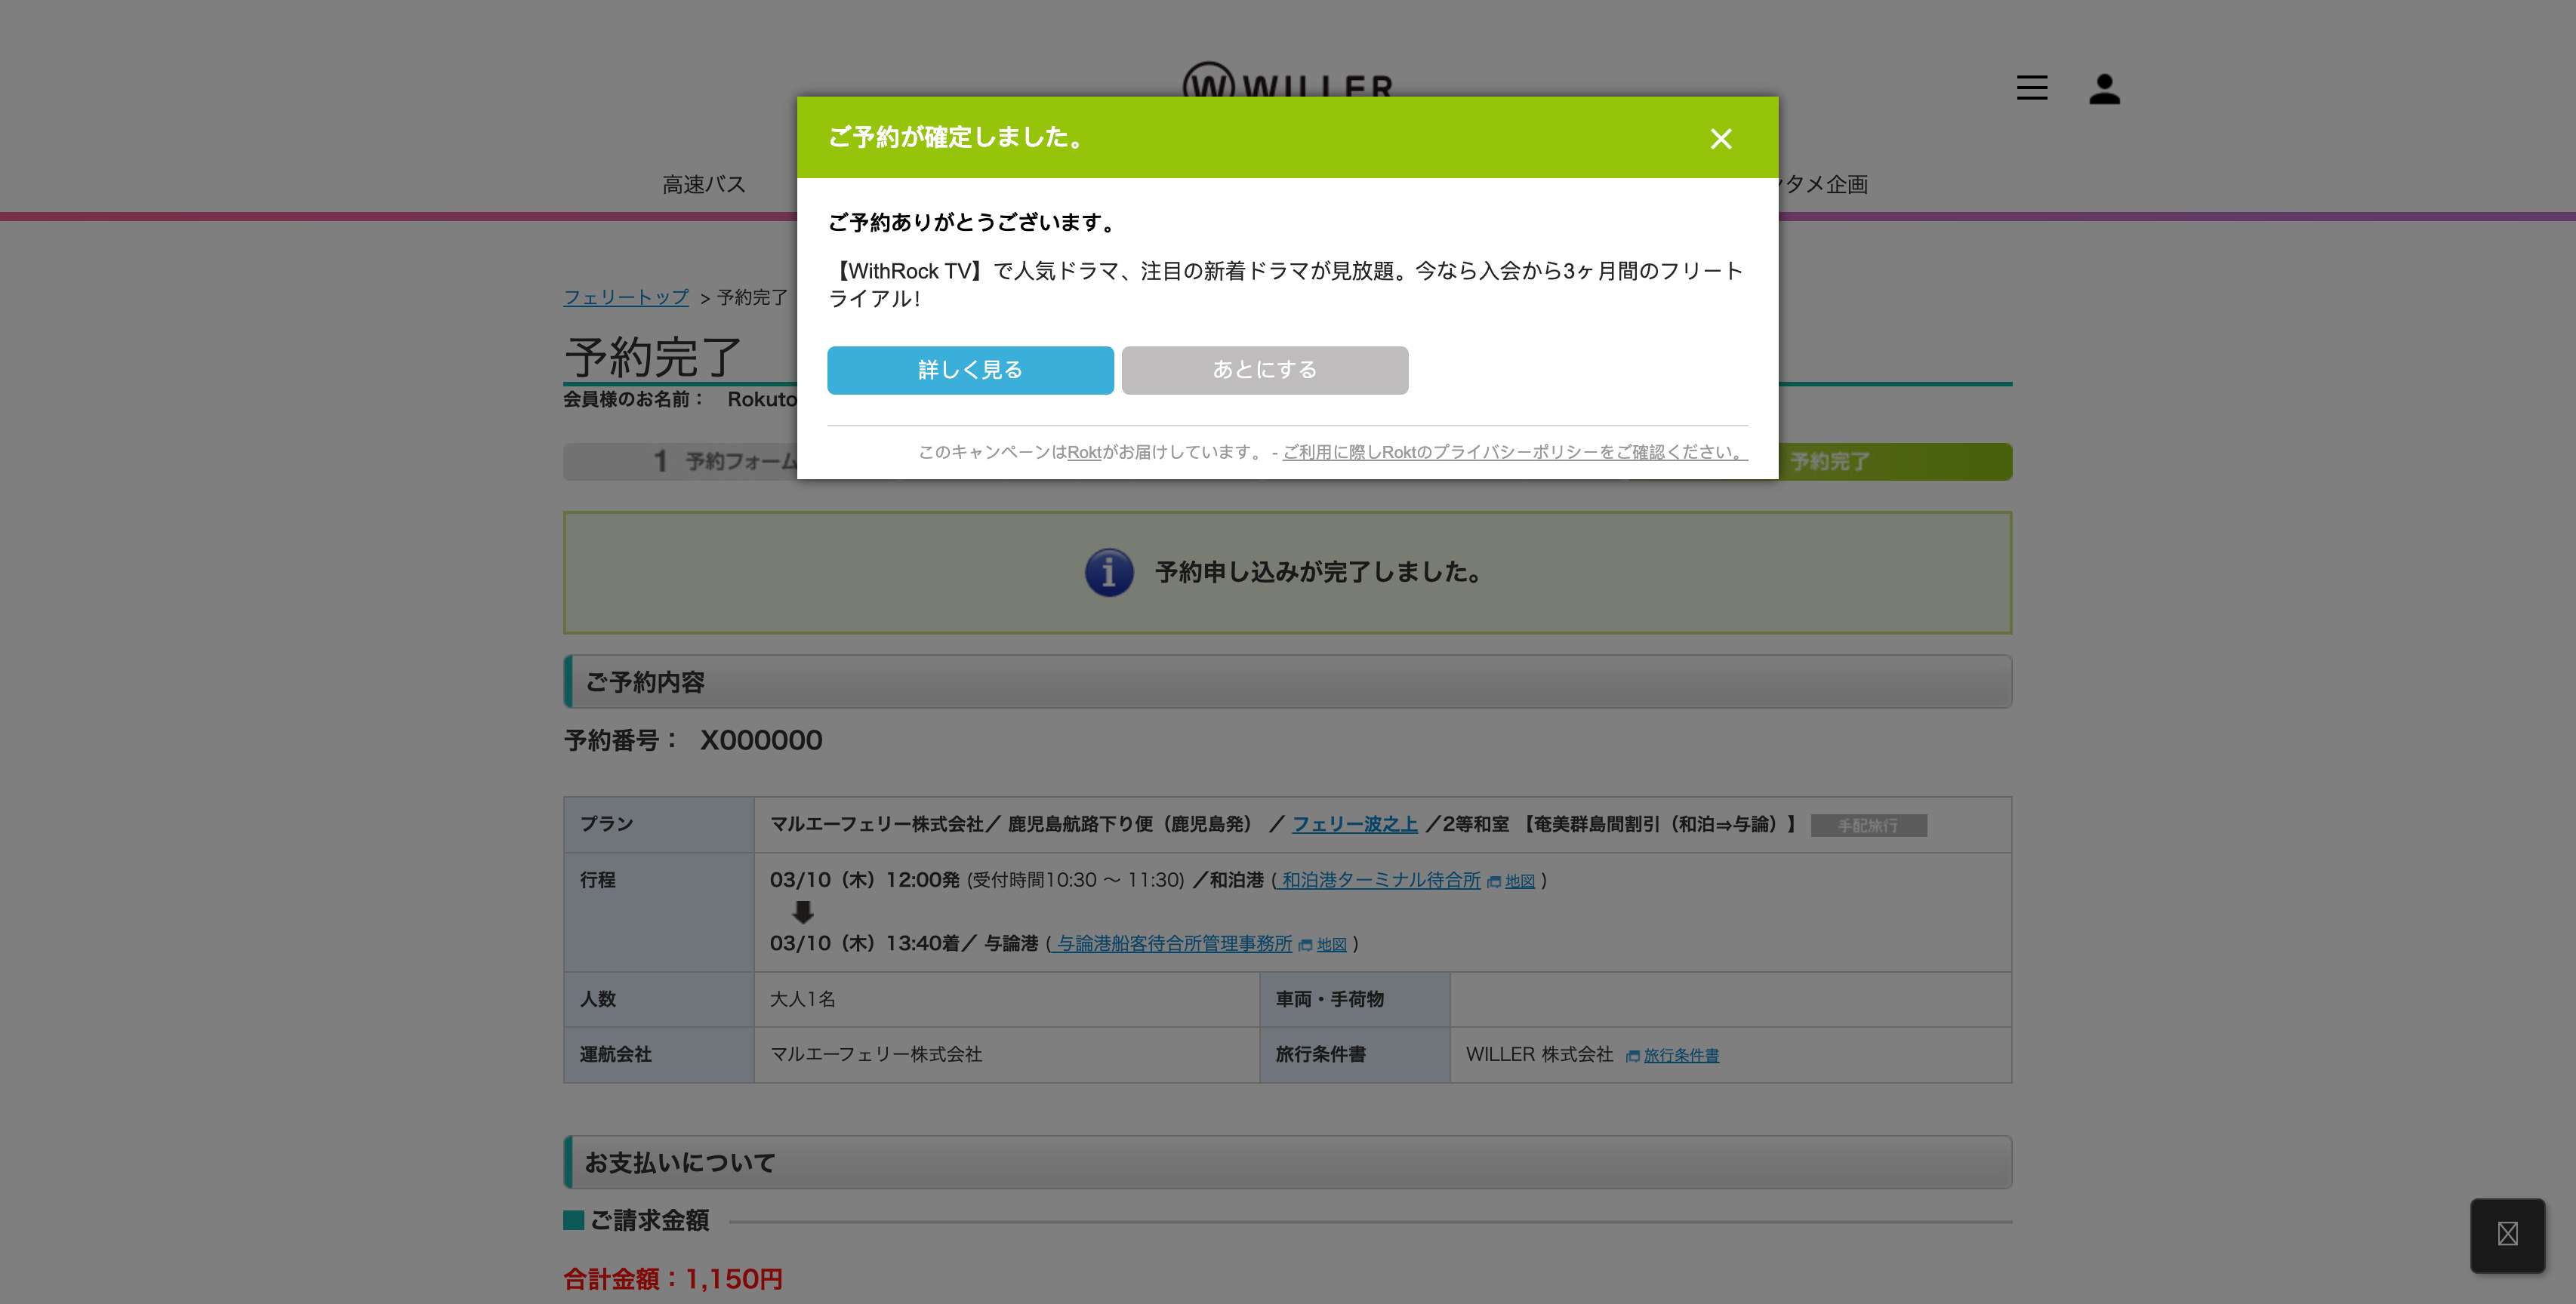2576x1304 pixels.
Task: Click the down arrow icon in itinerary
Action: click(x=802, y=912)
